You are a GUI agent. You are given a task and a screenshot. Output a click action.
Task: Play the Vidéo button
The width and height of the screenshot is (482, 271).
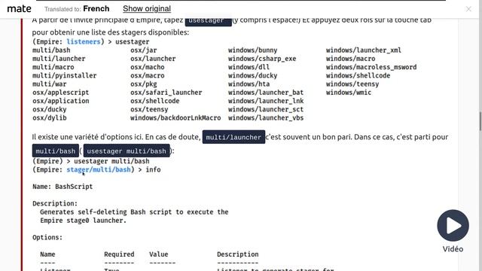click(x=453, y=226)
